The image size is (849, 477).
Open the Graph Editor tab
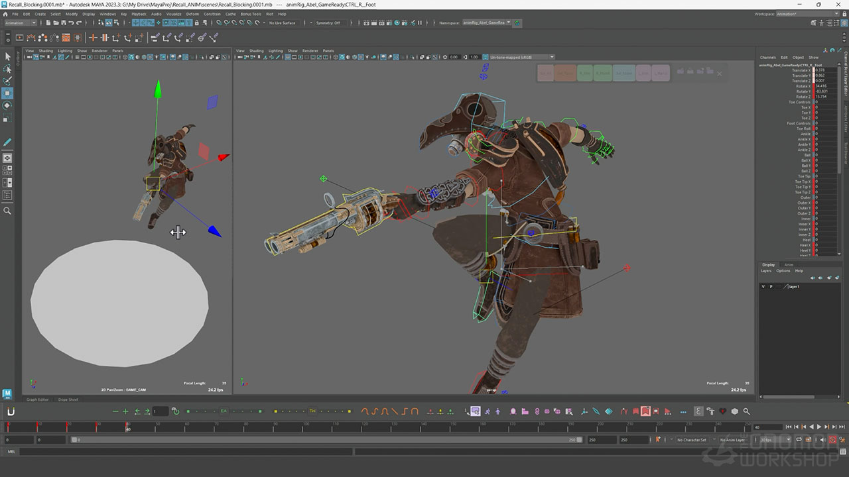click(x=38, y=399)
